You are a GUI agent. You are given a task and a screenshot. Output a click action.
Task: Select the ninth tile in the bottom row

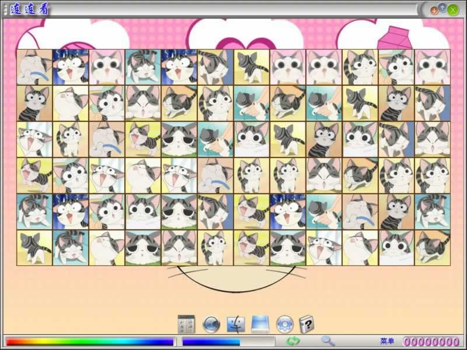tap(324, 247)
